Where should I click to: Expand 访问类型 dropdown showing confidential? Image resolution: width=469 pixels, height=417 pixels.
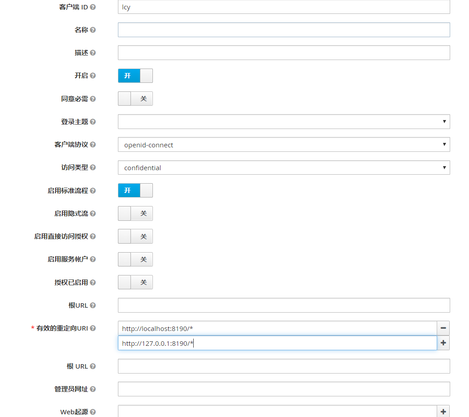tap(283, 168)
